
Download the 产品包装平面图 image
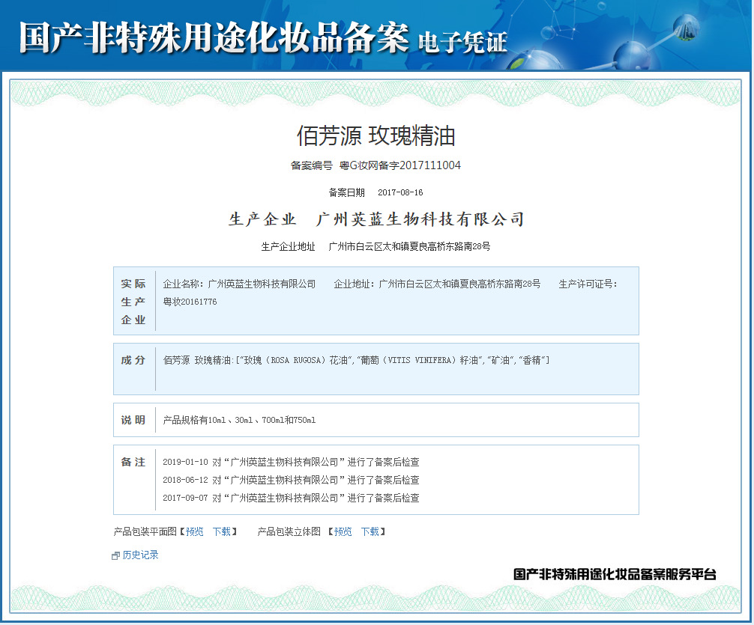tap(222, 531)
